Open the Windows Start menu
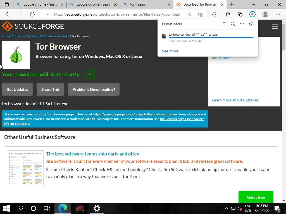 pyautogui.click(x=7, y=208)
